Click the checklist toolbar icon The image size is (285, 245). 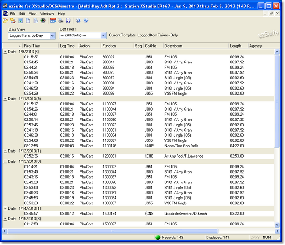pos(21,21)
